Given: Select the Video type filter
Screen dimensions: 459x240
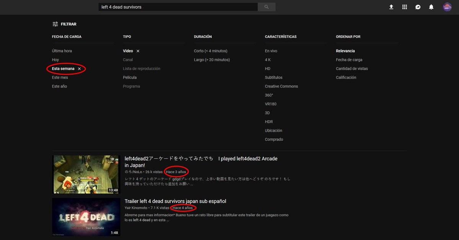Looking at the screenshot, I should [x=128, y=51].
